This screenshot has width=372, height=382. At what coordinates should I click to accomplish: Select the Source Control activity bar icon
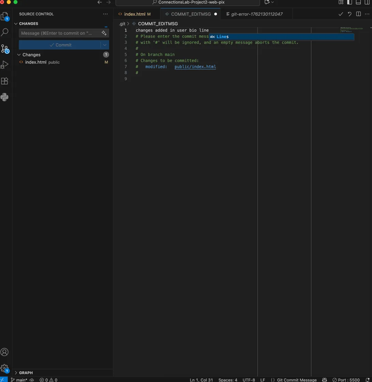[x=5, y=49]
